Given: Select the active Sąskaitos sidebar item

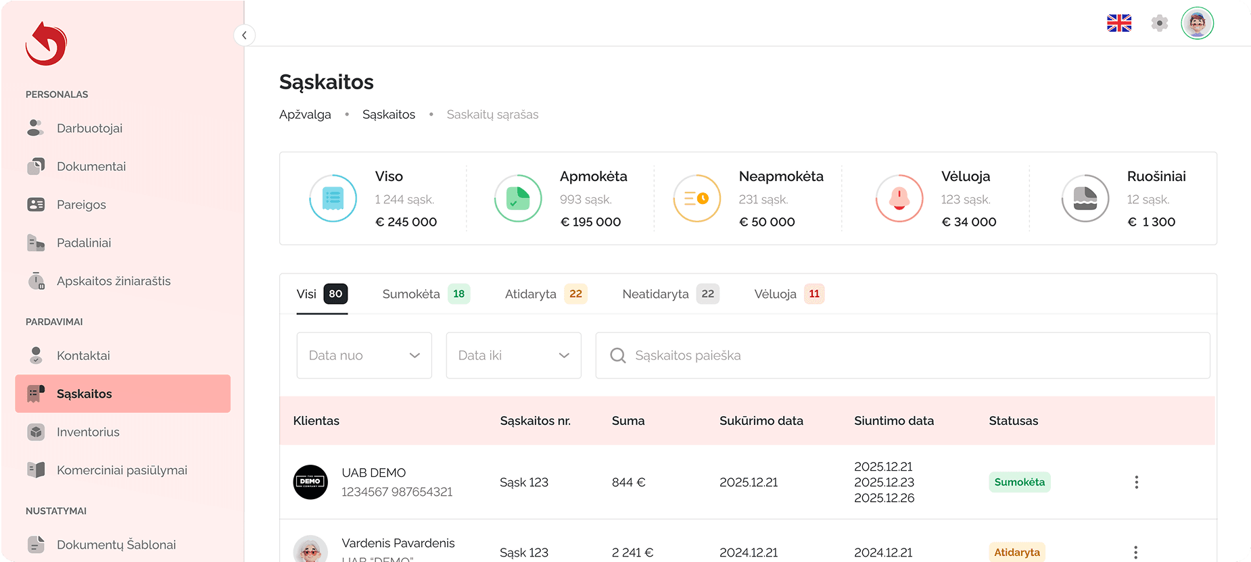Looking at the screenshot, I should [123, 394].
